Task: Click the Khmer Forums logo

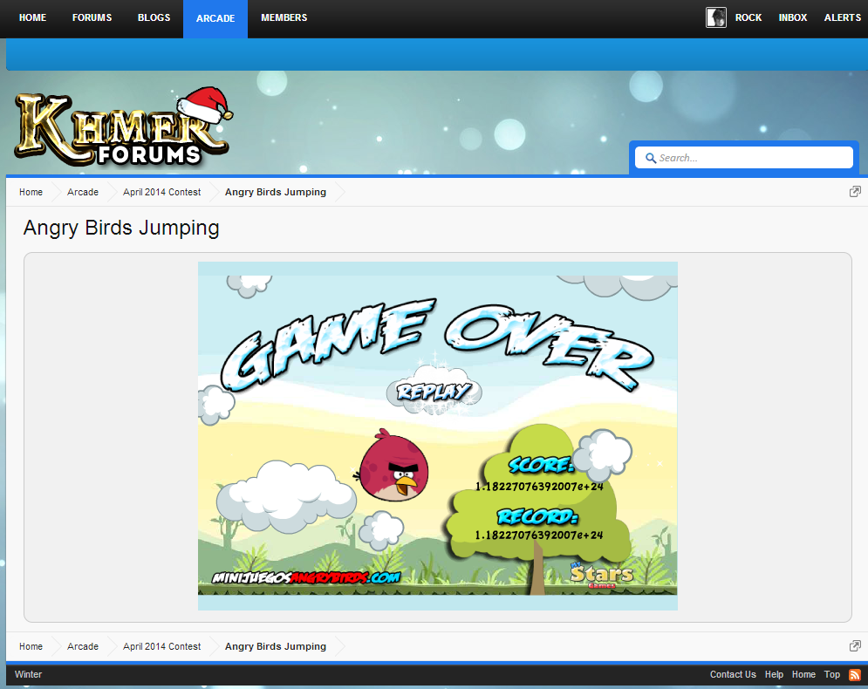Action: (x=122, y=128)
